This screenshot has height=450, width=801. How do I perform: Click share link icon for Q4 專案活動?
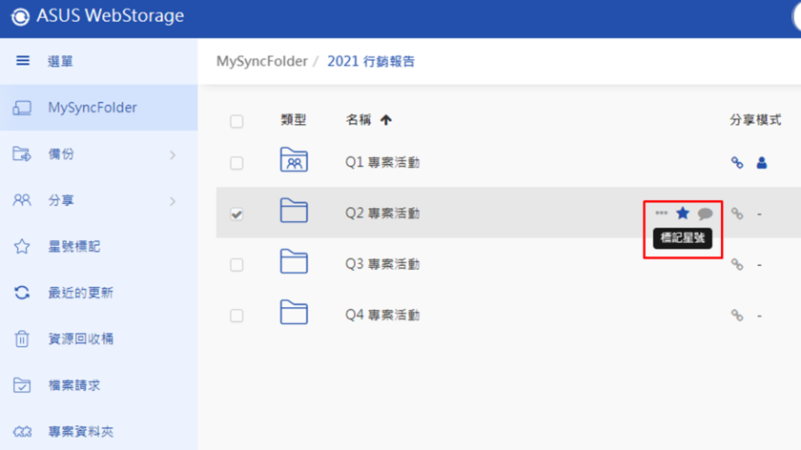pos(736,316)
